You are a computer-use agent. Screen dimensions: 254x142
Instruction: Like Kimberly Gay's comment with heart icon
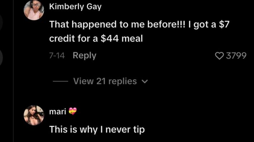(x=219, y=56)
